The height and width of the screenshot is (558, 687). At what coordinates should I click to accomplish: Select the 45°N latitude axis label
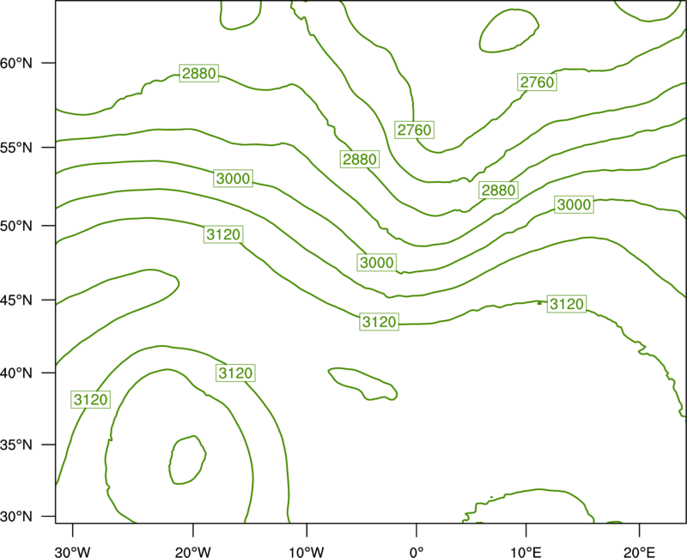[x=16, y=300]
